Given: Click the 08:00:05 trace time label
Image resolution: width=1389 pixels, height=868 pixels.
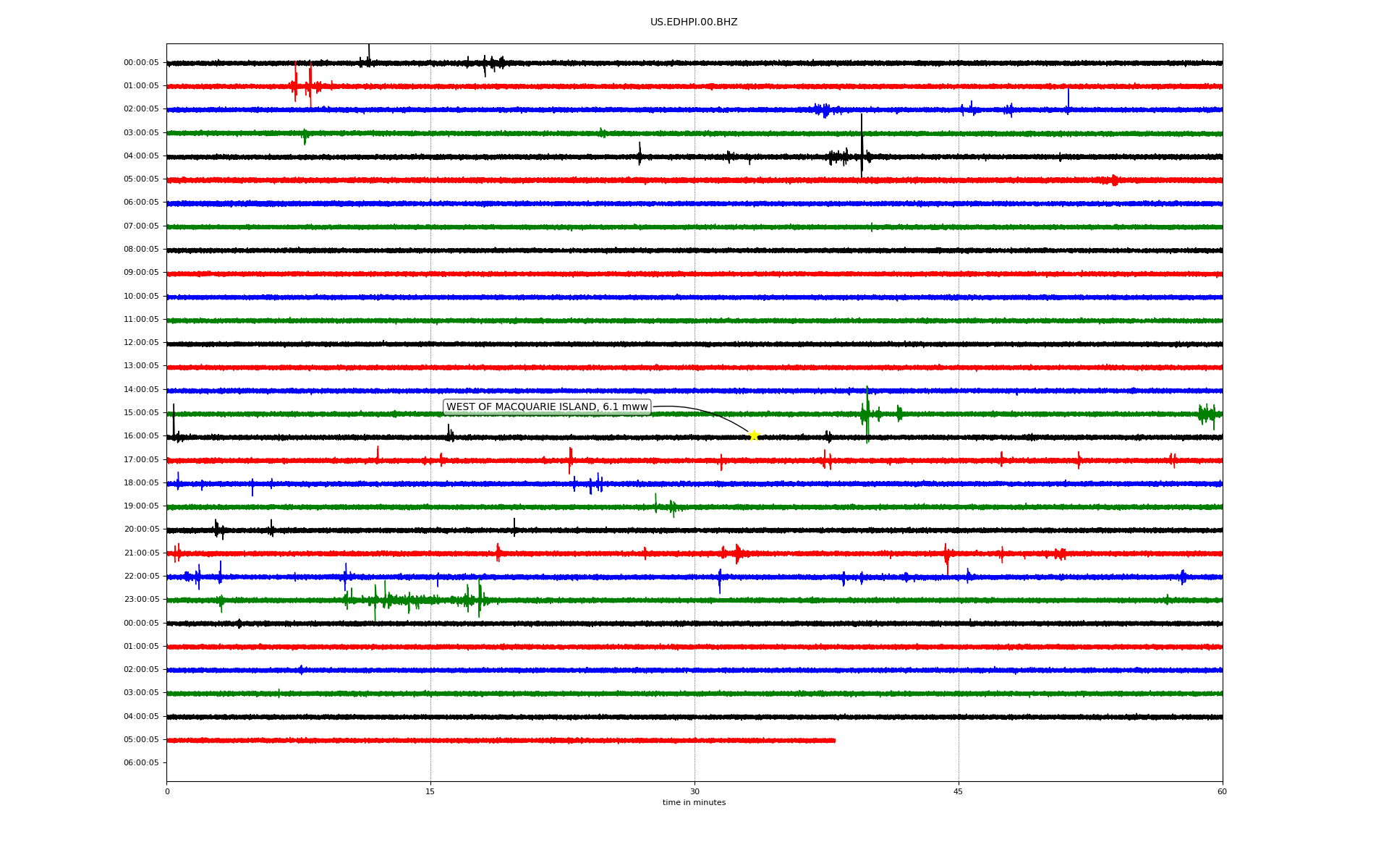Looking at the screenshot, I should pos(141,250).
